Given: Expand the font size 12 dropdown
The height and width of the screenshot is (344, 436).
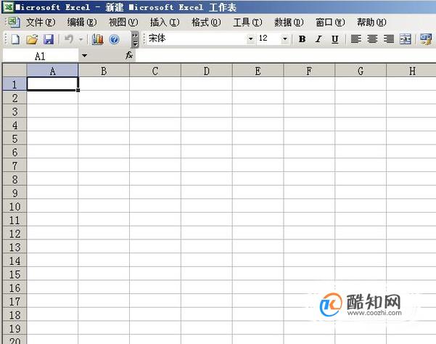Looking at the screenshot, I should (284, 38).
